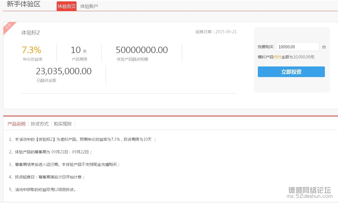Select the 产品说明 tab
This screenshot has height=203, width=338.
[16, 124]
